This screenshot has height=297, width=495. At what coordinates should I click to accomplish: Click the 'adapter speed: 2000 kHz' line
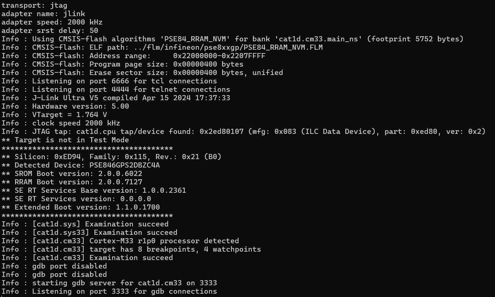click(x=52, y=22)
